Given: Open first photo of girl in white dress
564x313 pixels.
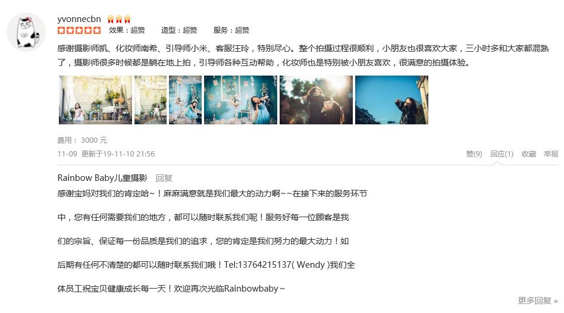Looking at the screenshot, I should tap(95, 100).
